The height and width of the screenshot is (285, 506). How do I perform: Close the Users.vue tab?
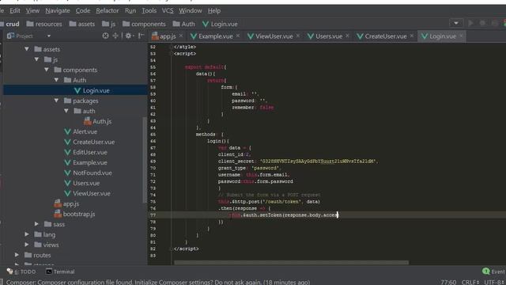(x=347, y=36)
